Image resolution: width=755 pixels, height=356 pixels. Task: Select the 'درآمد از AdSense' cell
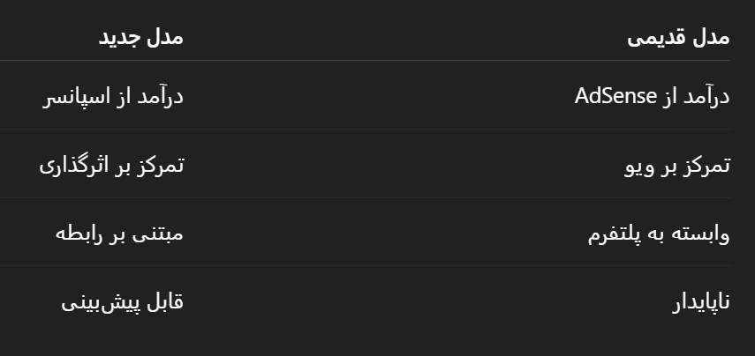(653, 95)
